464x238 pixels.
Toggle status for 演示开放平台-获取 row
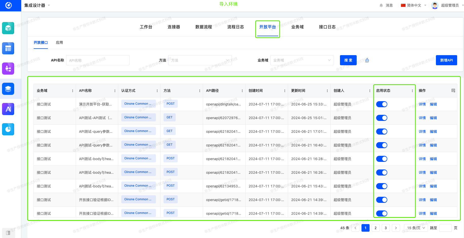click(x=382, y=104)
